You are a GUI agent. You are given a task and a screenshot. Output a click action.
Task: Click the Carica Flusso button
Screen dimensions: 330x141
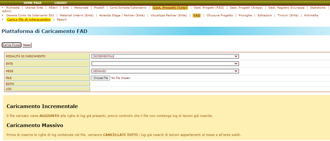tap(12, 45)
